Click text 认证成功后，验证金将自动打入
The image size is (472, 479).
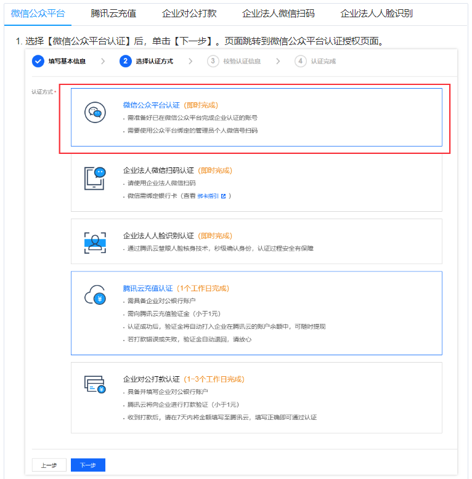(x=174, y=326)
